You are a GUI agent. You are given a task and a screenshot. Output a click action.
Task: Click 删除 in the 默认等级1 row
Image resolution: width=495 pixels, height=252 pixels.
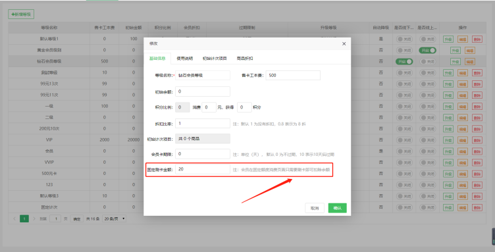[x=477, y=39]
